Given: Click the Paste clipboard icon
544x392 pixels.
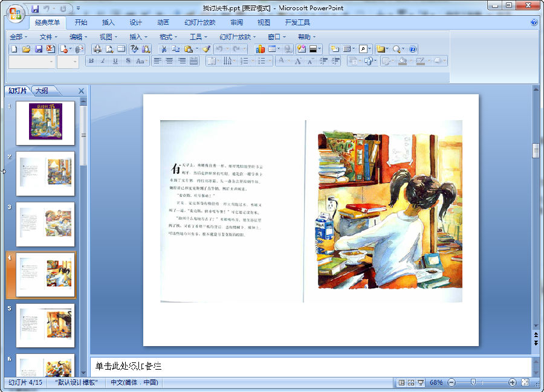Looking at the screenshot, I should pos(189,49).
